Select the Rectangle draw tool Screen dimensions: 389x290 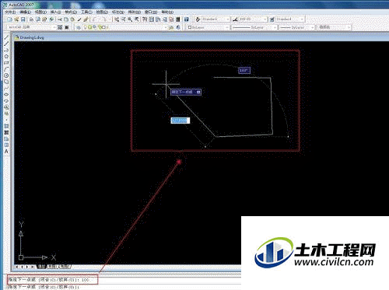click(6, 63)
